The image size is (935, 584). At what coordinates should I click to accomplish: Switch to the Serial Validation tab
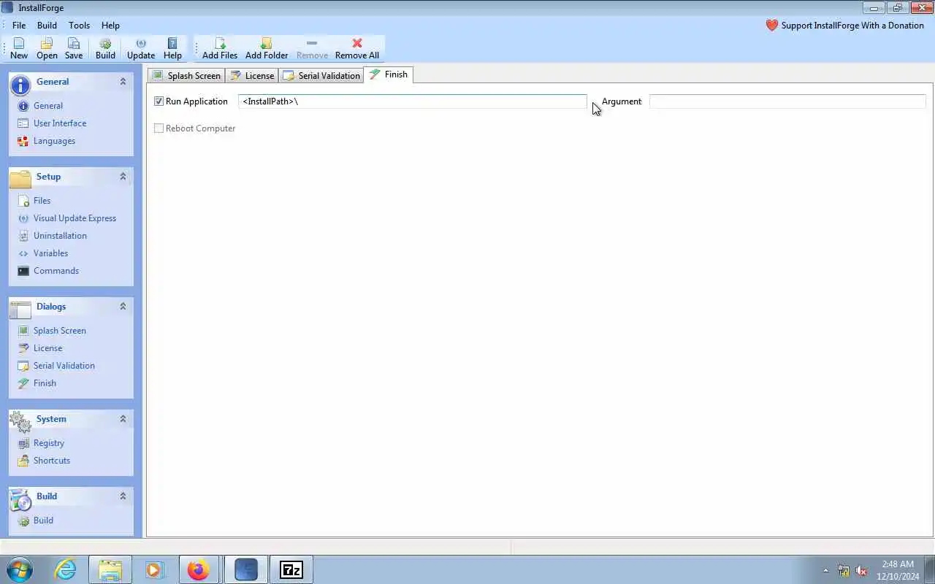[321, 76]
